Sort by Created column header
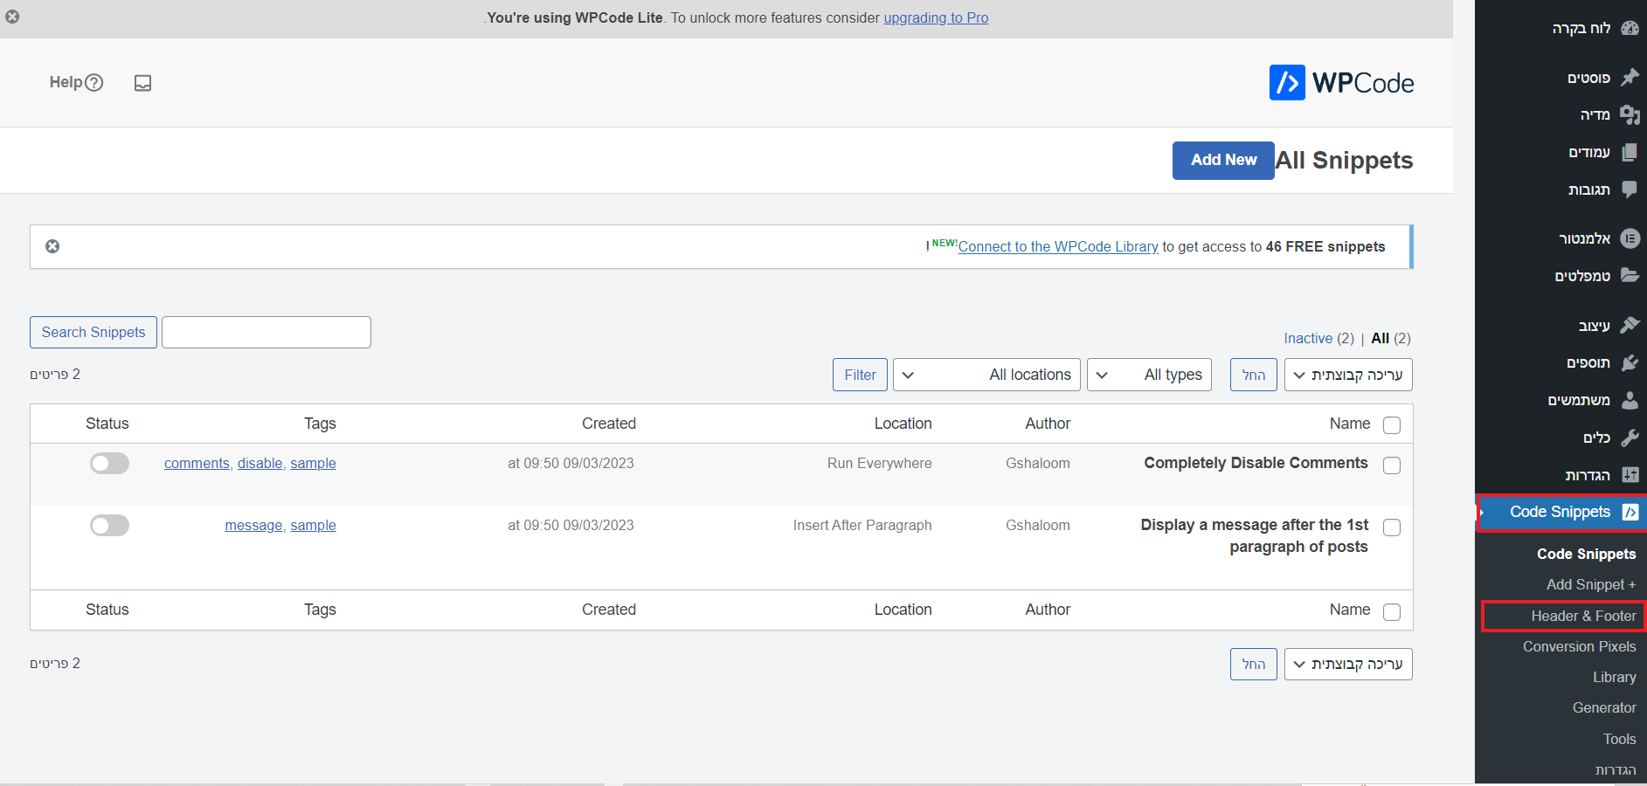 pyautogui.click(x=609, y=424)
